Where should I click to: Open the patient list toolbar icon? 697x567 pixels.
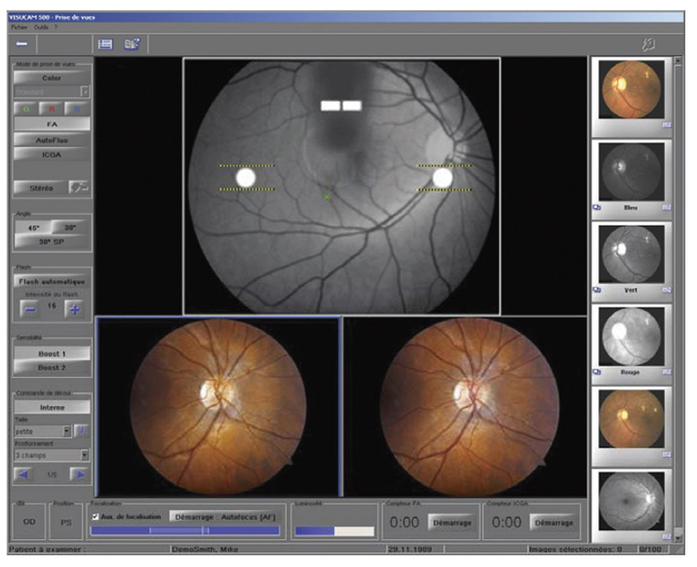[106, 44]
